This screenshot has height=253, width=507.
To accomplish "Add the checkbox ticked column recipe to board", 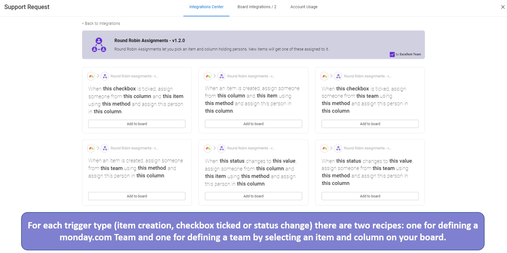I will pyautogui.click(x=137, y=124).
